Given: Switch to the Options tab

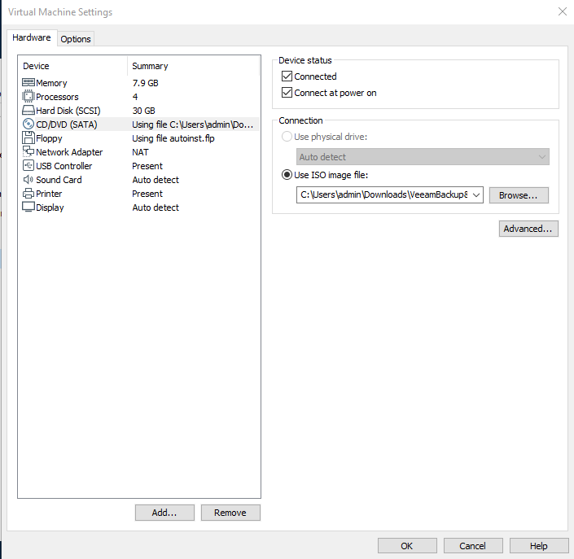Looking at the screenshot, I should (76, 39).
